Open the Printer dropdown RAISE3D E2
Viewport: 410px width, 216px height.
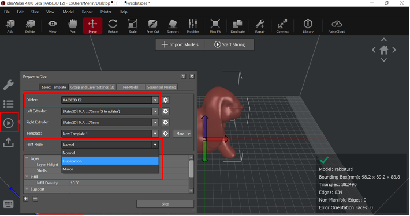pyautogui.click(x=110, y=100)
